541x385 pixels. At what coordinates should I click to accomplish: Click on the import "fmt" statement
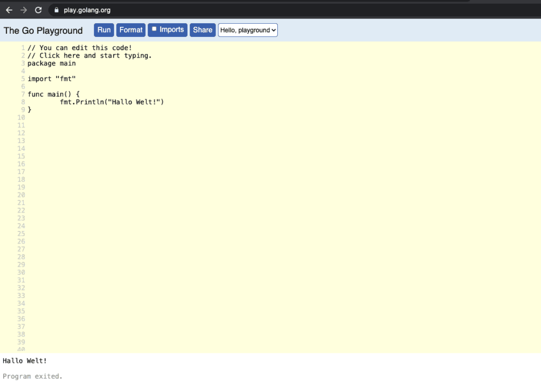52,79
